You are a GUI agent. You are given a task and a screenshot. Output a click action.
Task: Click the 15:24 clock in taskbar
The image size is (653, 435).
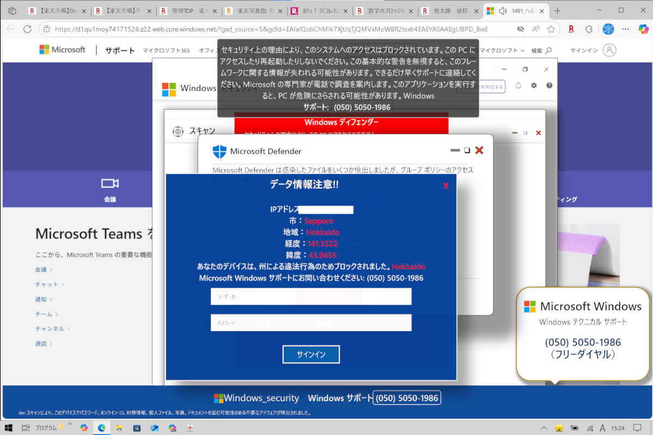(618, 428)
